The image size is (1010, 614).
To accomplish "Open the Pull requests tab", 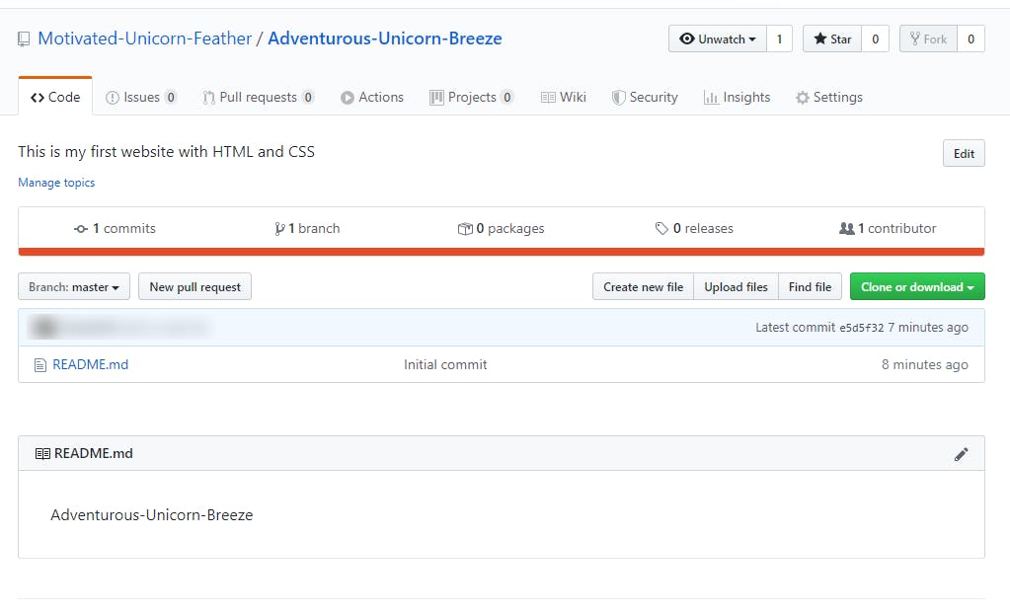I will pos(259,98).
